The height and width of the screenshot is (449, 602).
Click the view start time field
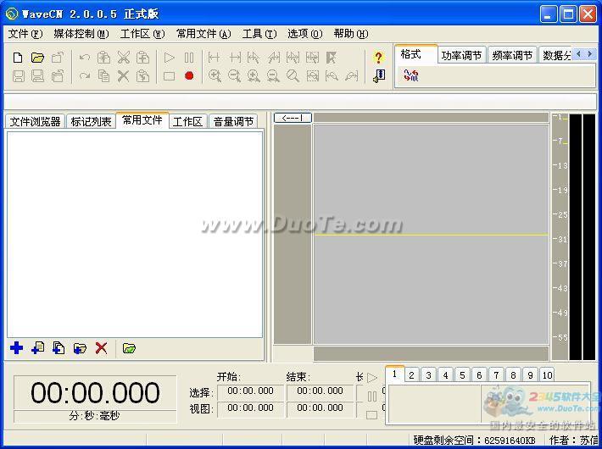(x=250, y=408)
